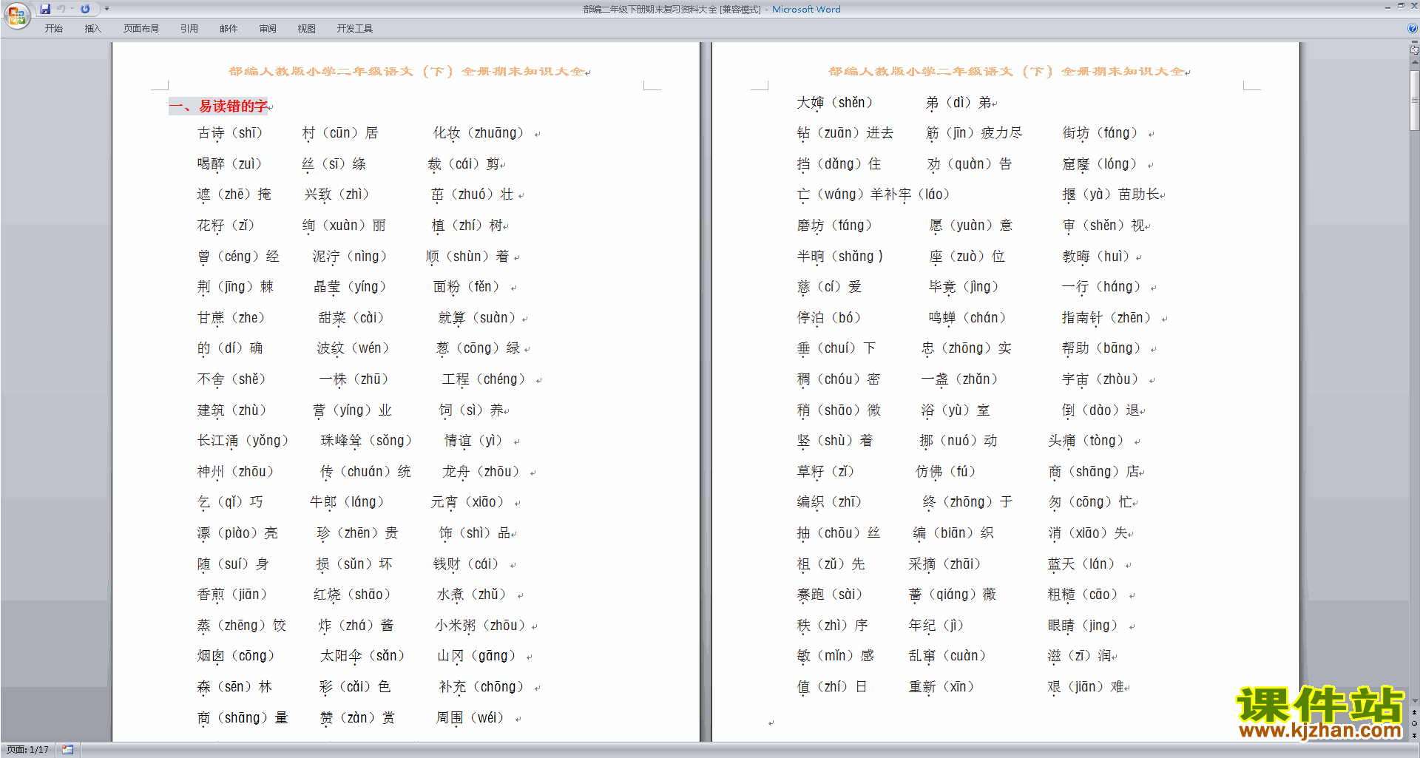Screen dimensions: 1420x758
Task: Click the Next Page double-arrow button
Action: (x=1414, y=735)
